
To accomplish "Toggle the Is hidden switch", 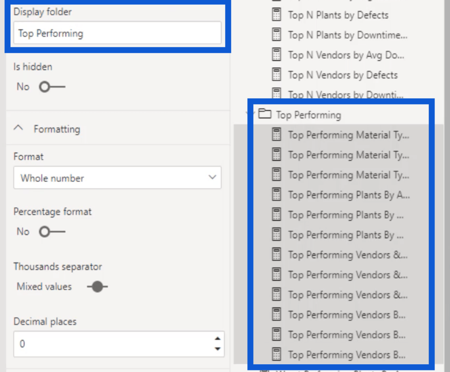I will 52,87.
